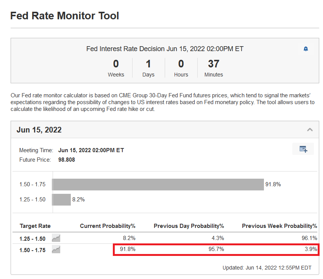
Task: Click the Jun 15, 2022 section header
Action: (165, 129)
